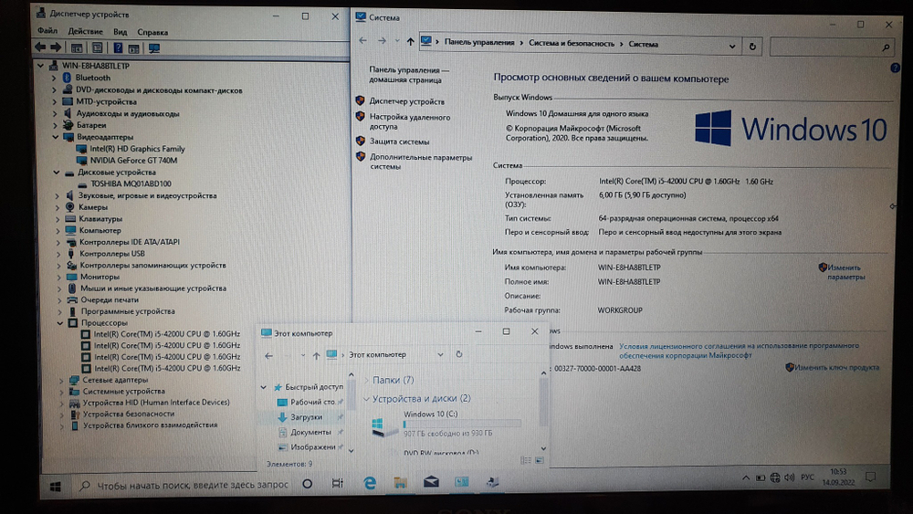Viewport: 913px width, 514px height.
Task: Select the Мониторы category
Action: click(x=100, y=277)
